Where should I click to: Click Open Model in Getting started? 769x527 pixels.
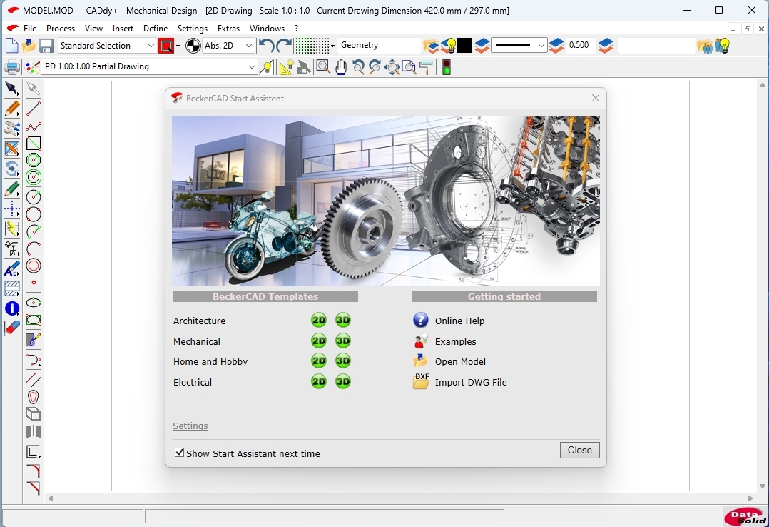[x=461, y=361]
